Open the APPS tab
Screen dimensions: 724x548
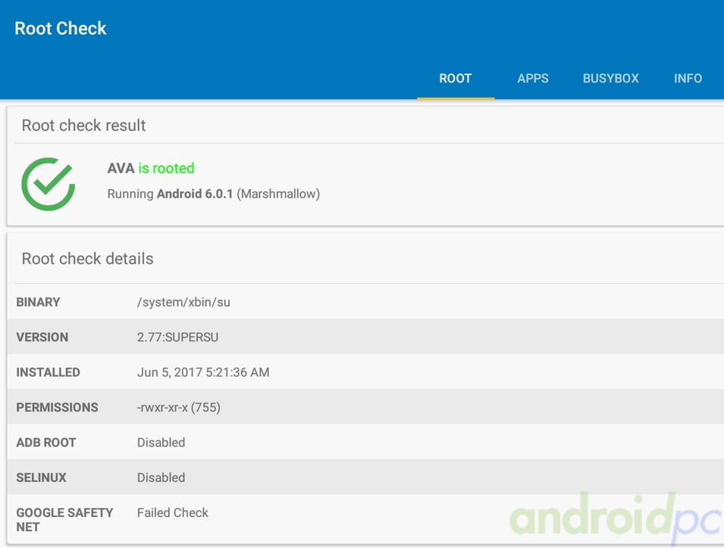point(533,79)
